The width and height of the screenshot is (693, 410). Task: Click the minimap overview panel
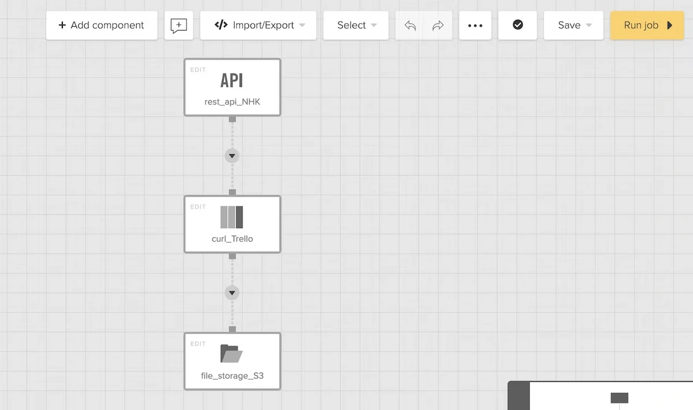[601, 396]
